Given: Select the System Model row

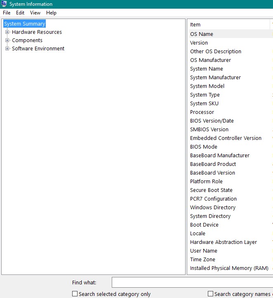Looking at the screenshot, I should click(231, 86).
